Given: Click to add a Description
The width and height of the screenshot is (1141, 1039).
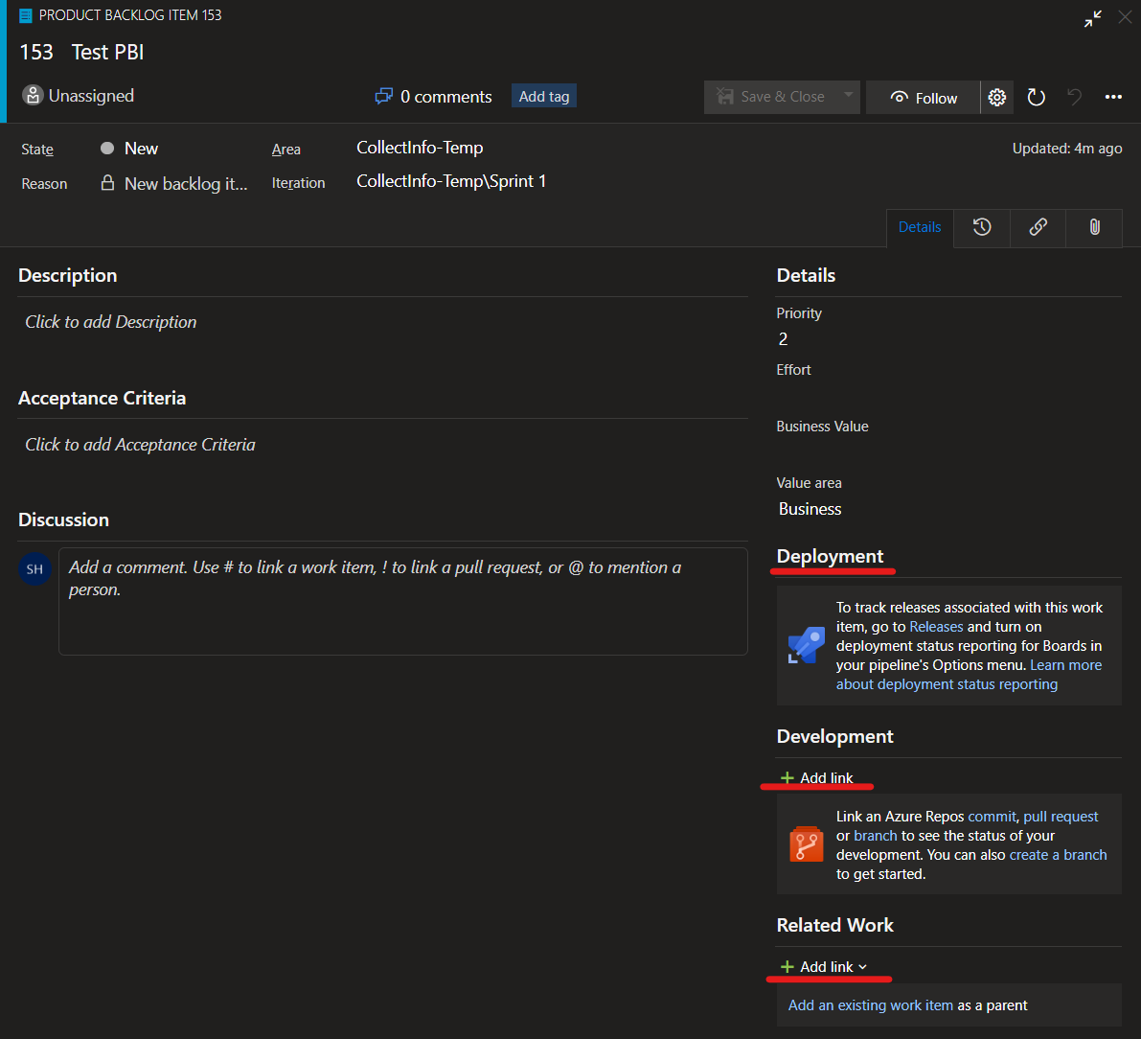Looking at the screenshot, I should [x=110, y=321].
